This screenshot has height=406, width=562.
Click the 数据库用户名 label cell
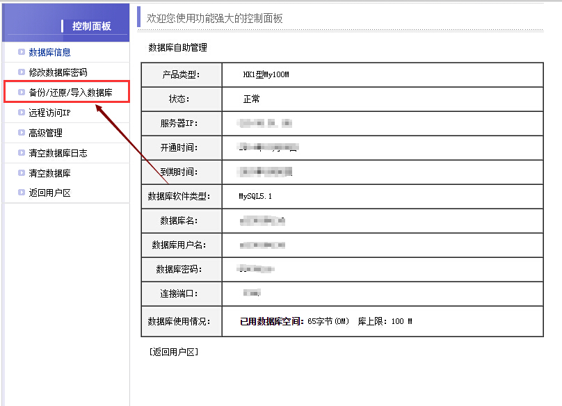point(182,245)
